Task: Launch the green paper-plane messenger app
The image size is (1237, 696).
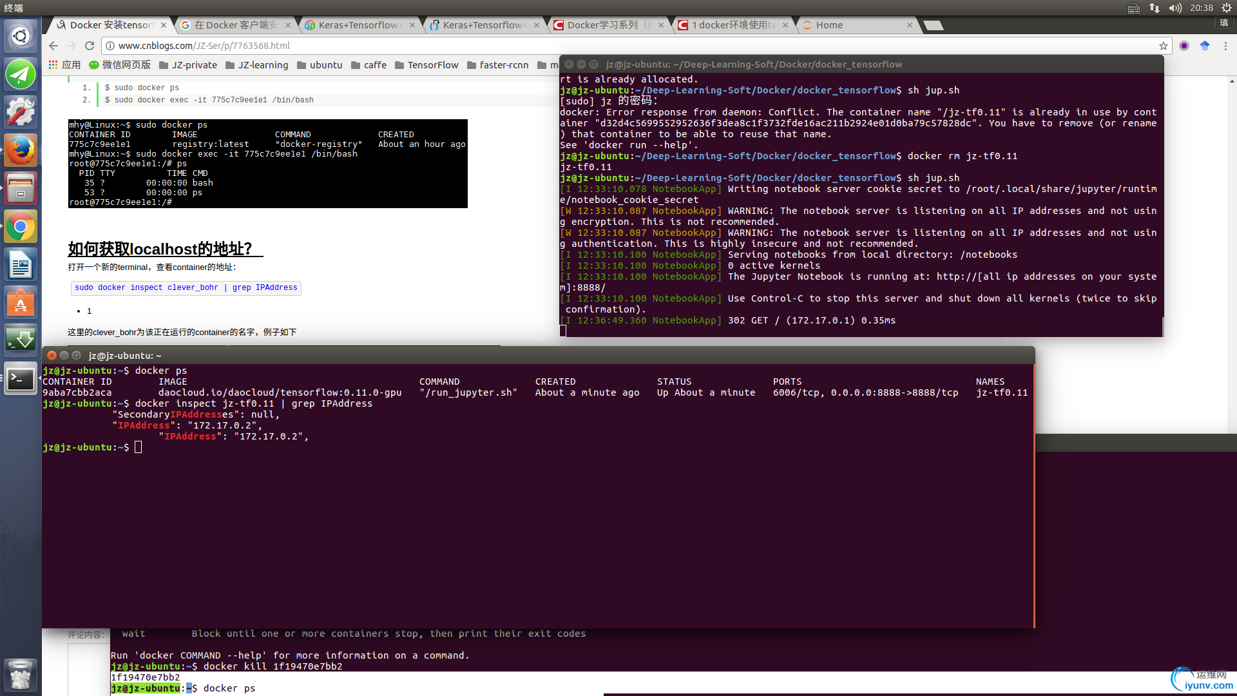Action: coord(21,74)
